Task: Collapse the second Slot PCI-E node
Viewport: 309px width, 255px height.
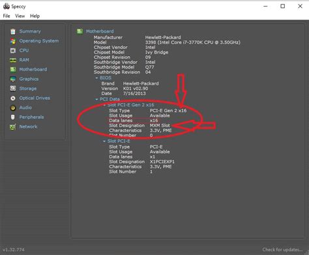Action: pyautogui.click(x=104, y=142)
